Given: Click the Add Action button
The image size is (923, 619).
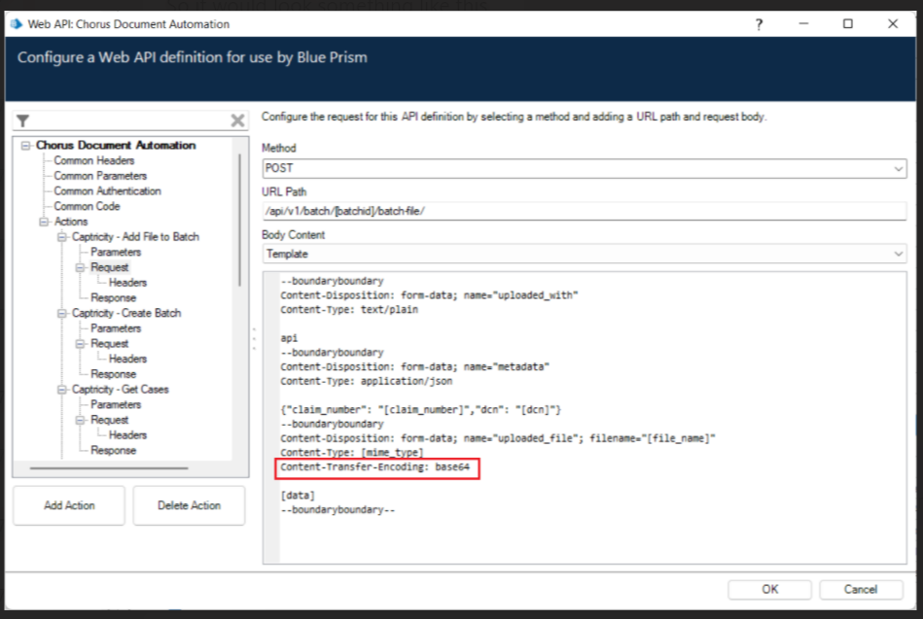Looking at the screenshot, I should tap(68, 505).
